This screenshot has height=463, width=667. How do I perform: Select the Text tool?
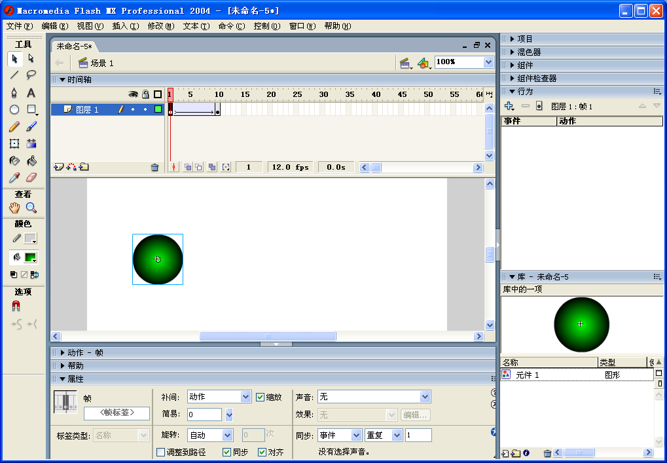click(31, 92)
